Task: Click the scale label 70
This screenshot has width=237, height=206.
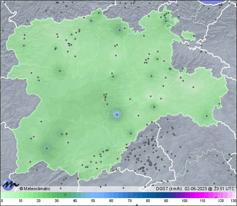Action: click(x=130, y=201)
